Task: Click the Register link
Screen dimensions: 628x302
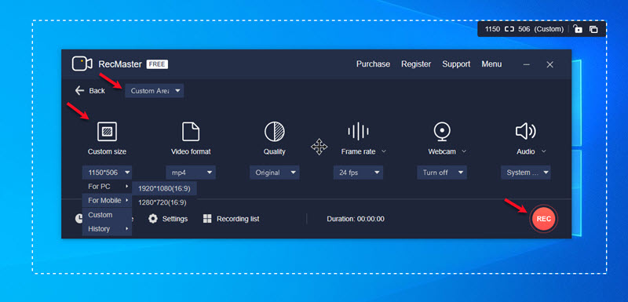Action: coord(416,64)
